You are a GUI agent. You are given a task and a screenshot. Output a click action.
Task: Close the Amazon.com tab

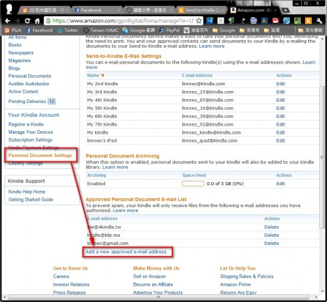coord(275,10)
